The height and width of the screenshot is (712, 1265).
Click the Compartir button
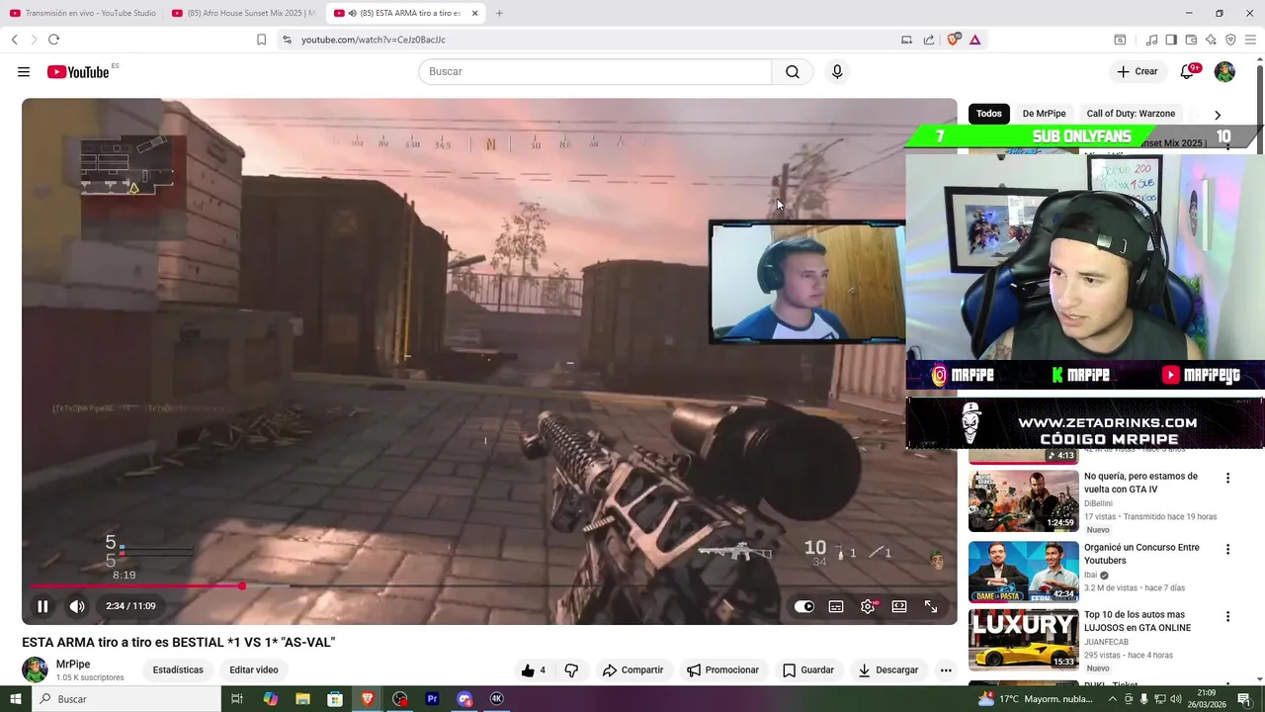(632, 669)
